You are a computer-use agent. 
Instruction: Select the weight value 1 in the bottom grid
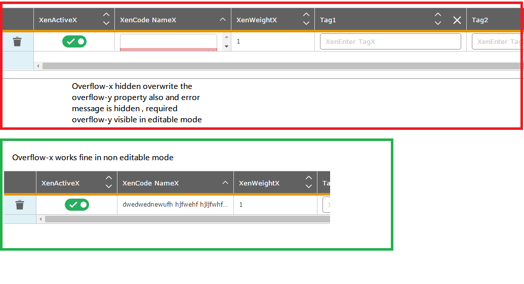pos(240,205)
